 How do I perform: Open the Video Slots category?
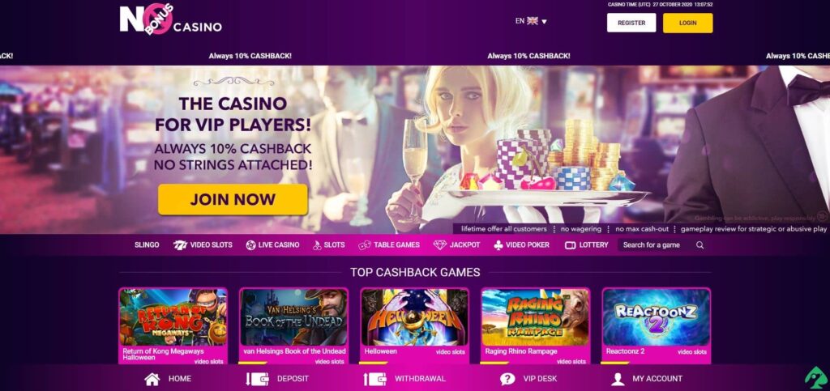pos(203,245)
